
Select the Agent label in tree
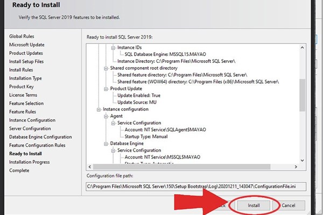(116, 116)
